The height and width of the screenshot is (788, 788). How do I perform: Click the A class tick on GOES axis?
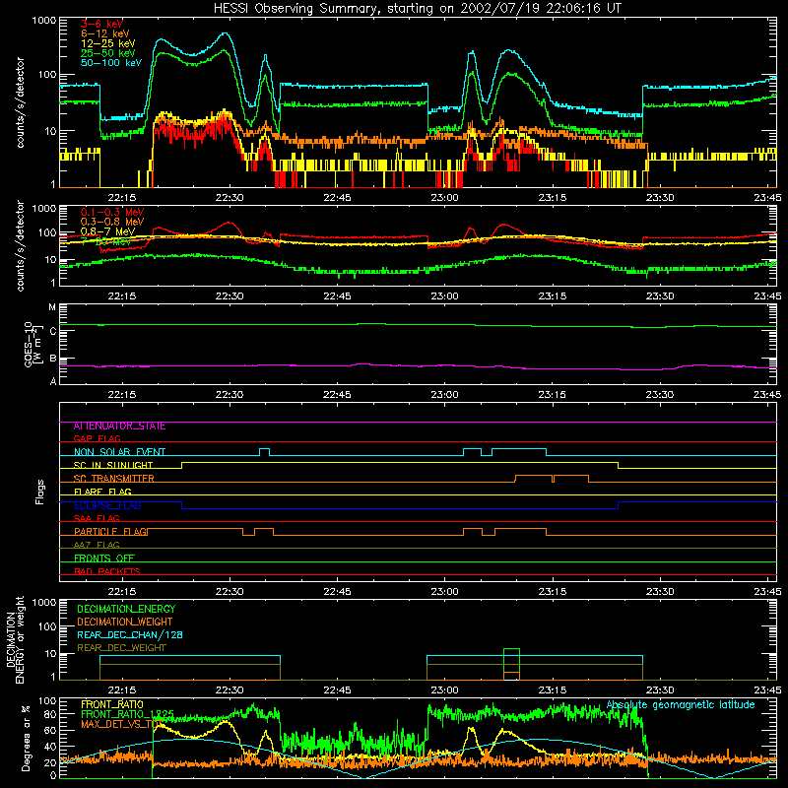click(x=52, y=381)
